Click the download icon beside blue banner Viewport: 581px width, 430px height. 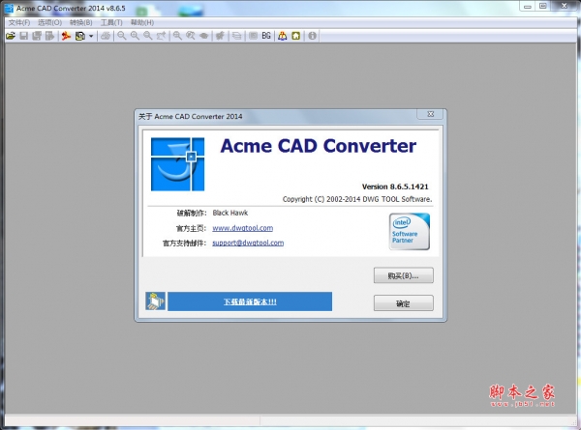[155, 301]
